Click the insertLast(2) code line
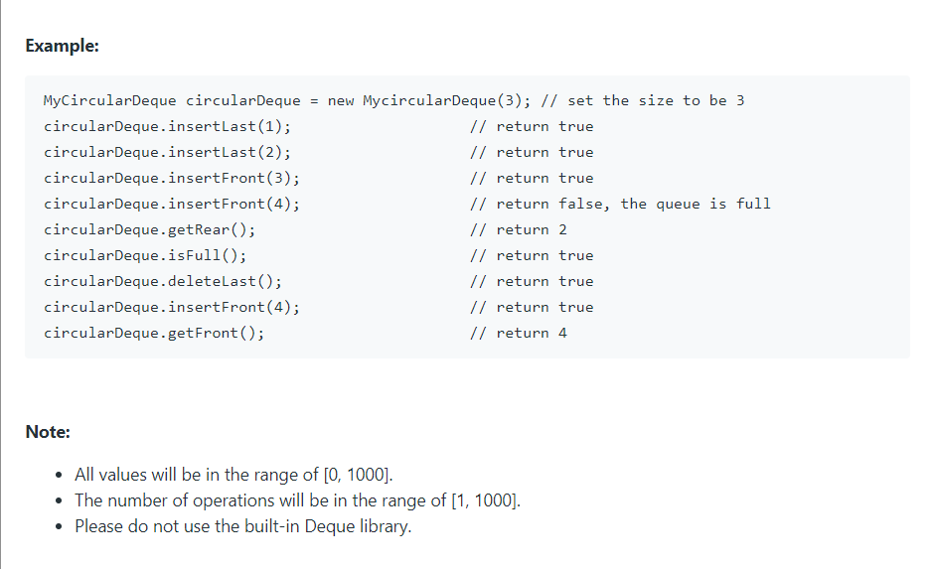The image size is (934, 569). [318, 152]
